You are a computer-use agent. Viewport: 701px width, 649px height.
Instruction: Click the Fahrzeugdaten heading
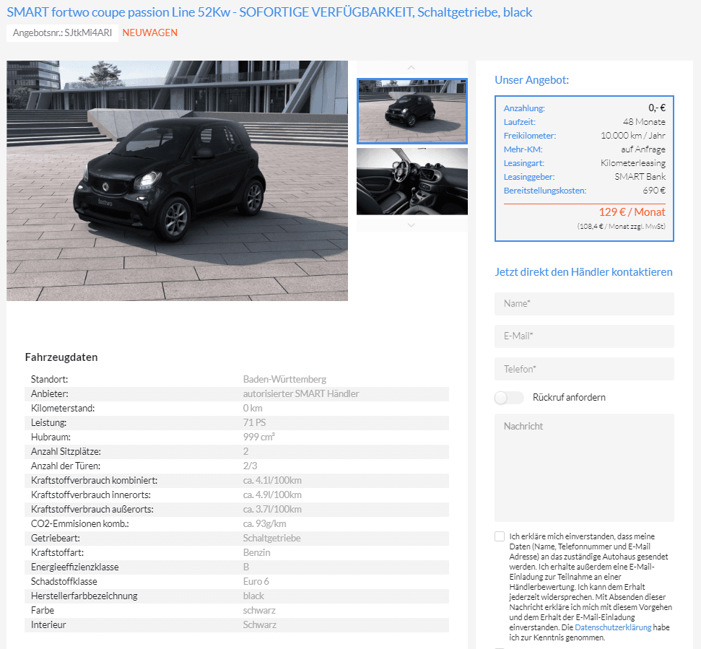[x=61, y=357]
